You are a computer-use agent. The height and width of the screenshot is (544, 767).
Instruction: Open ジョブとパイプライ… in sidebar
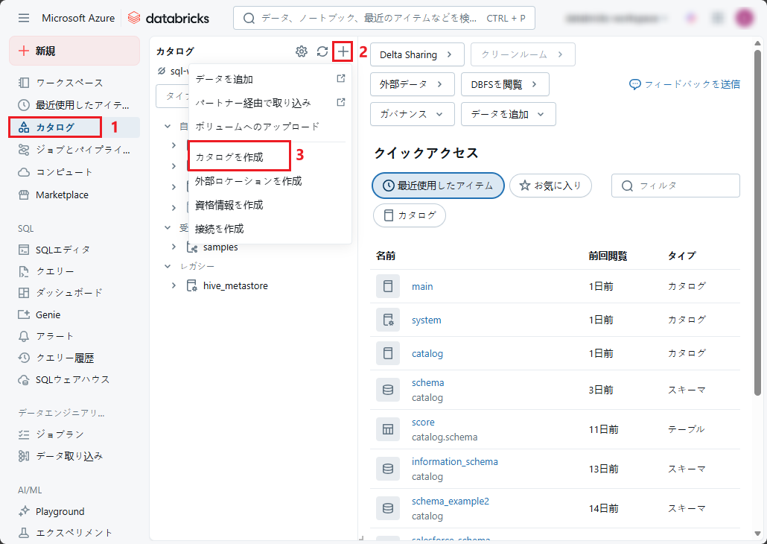coord(74,150)
